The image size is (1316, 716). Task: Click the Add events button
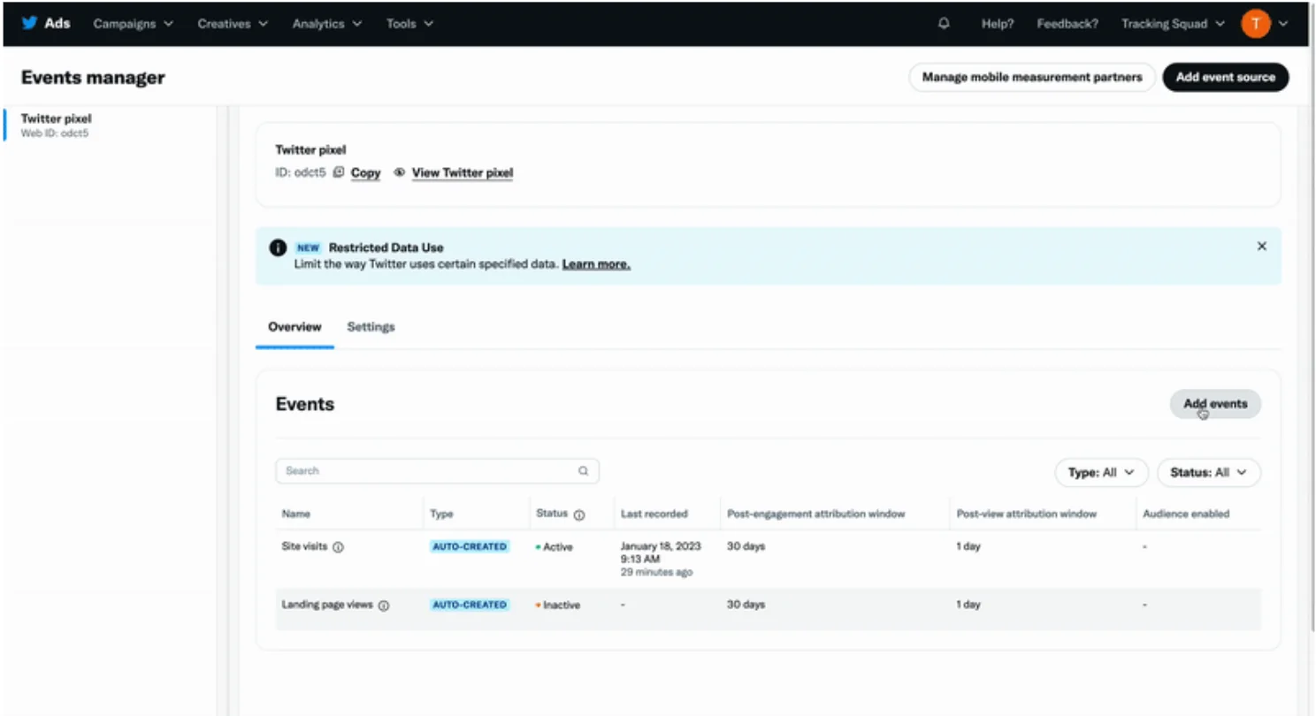(x=1215, y=404)
